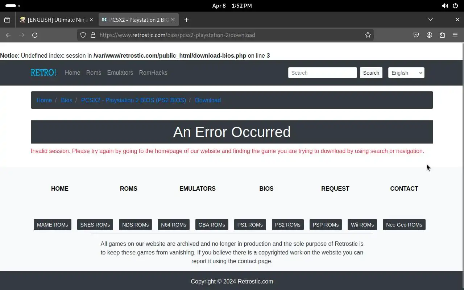Screen dimensions: 464x290
Task: Click the NDS ROMs button
Action: pos(135,225)
